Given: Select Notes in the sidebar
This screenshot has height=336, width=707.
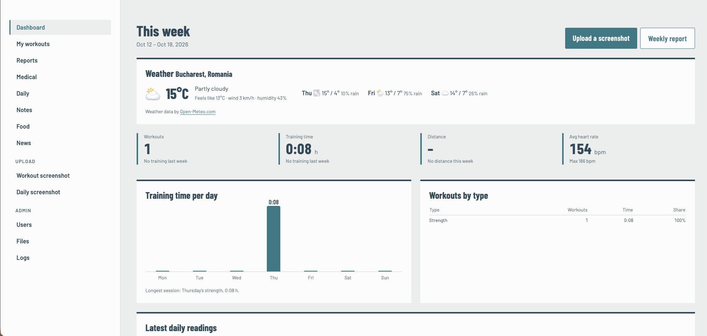Looking at the screenshot, I should pyautogui.click(x=60, y=110).
